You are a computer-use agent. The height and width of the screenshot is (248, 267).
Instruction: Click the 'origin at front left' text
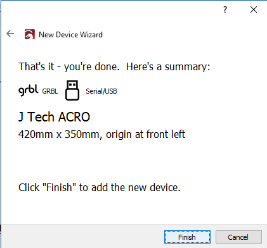(x=146, y=134)
